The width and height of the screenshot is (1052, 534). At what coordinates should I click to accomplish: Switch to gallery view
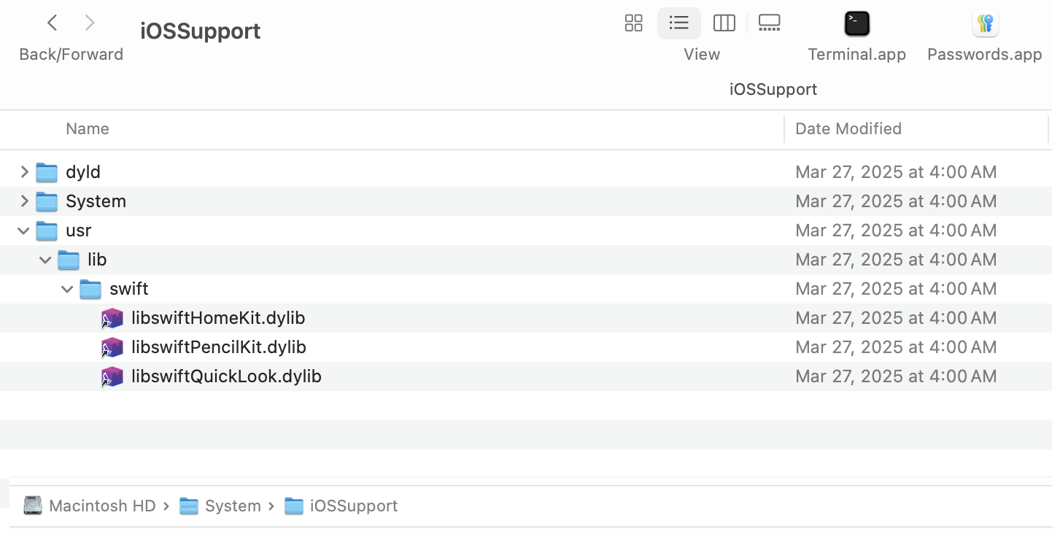click(769, 23)
